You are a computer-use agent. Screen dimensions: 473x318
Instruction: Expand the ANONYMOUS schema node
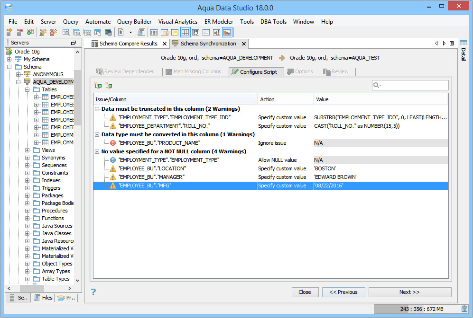pyautogui.click(x=19, y=74)
